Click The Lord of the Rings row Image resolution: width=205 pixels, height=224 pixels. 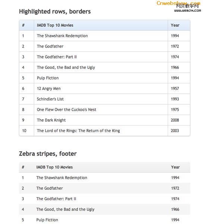(x=105, y=131)
